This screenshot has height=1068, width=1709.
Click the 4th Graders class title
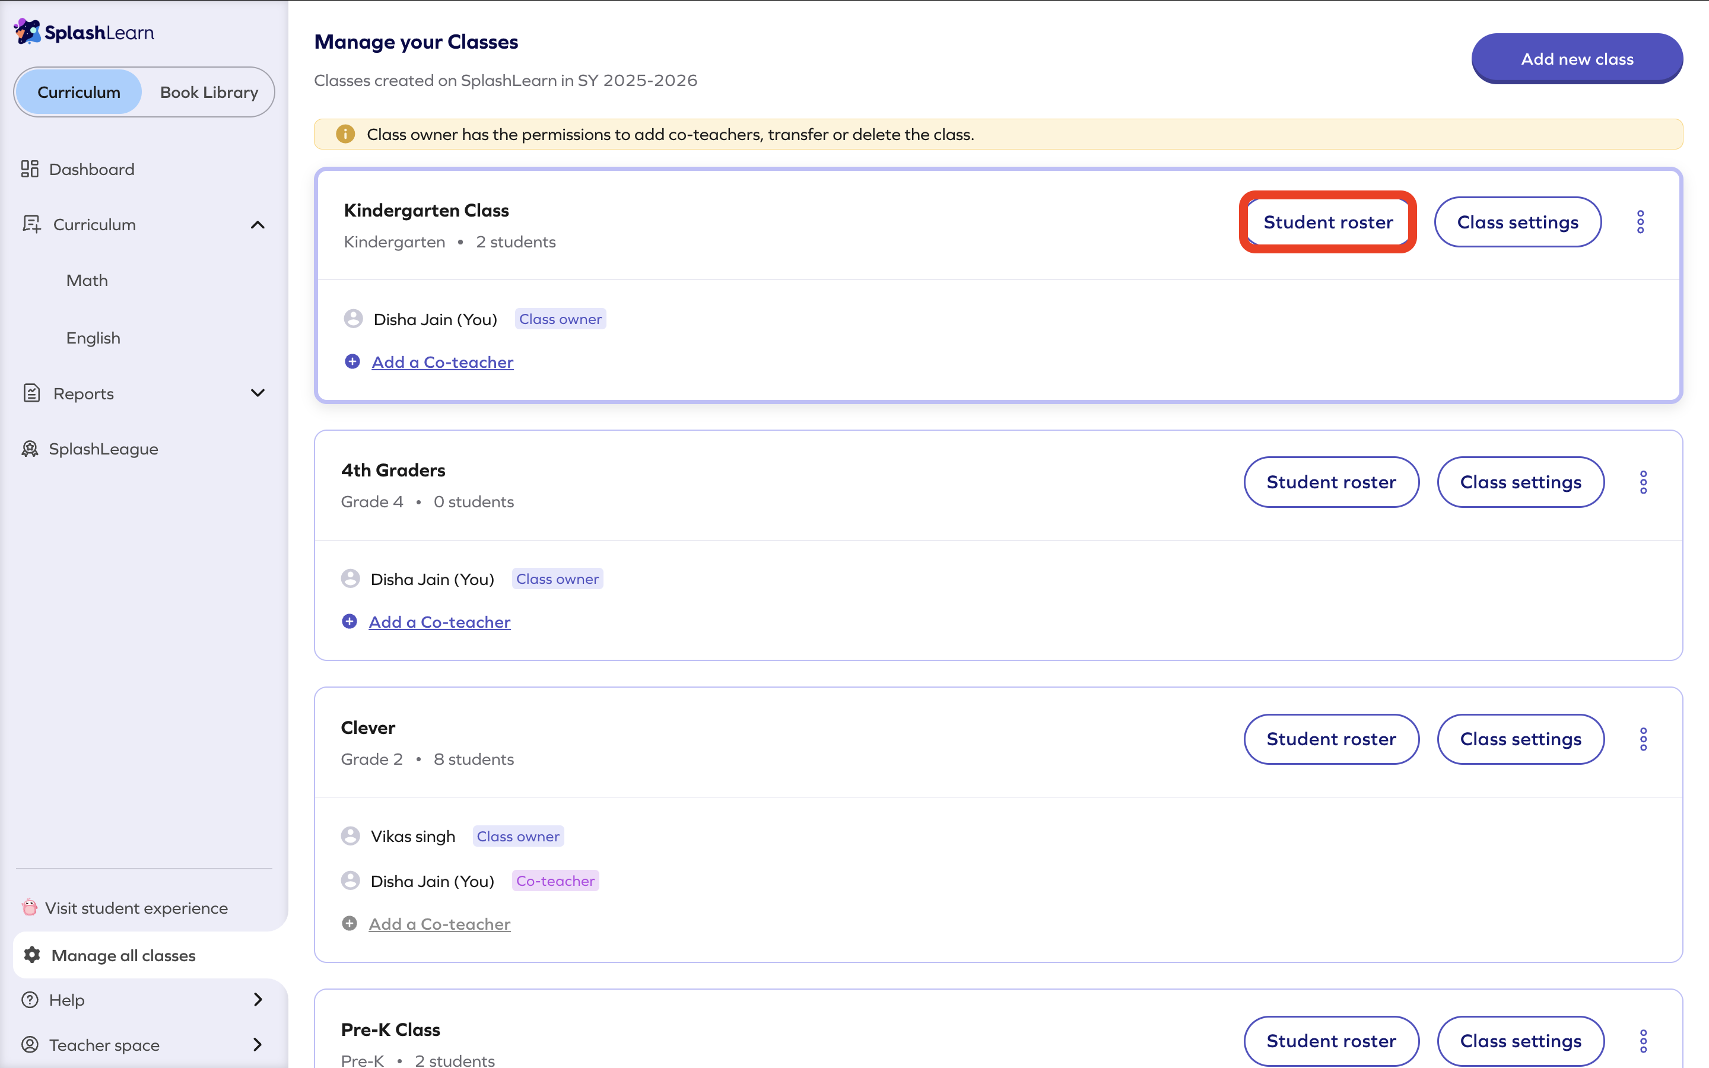[x=393, y=470]
